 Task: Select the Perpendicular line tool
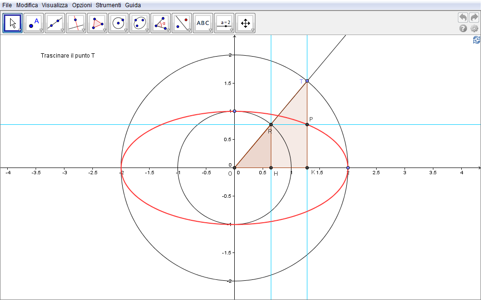click(76, 23)
